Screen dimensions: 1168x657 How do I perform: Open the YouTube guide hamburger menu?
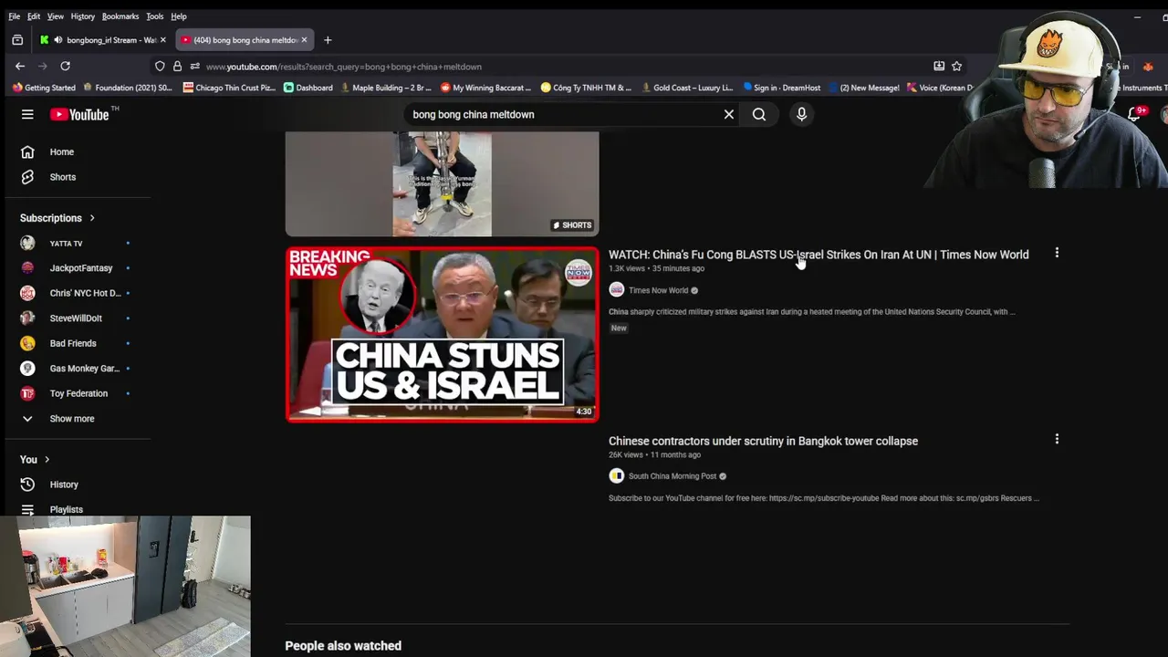(x=27, y=114)
